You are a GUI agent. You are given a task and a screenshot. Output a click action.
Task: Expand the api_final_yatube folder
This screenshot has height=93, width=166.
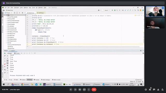6,17
